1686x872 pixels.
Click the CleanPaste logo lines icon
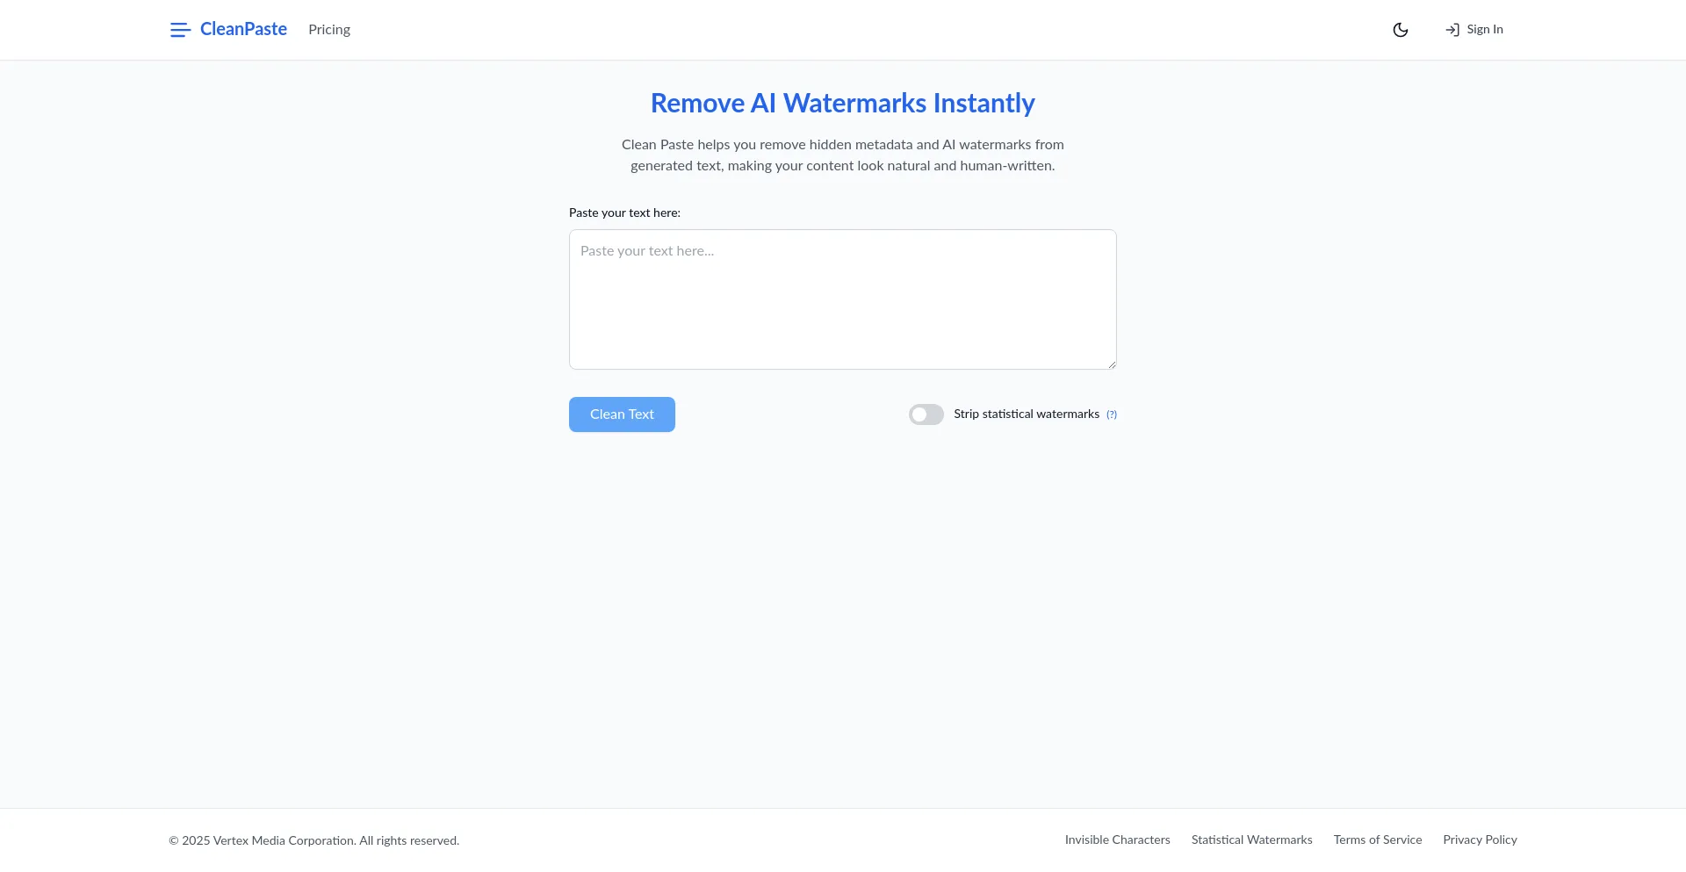point(180,30)
